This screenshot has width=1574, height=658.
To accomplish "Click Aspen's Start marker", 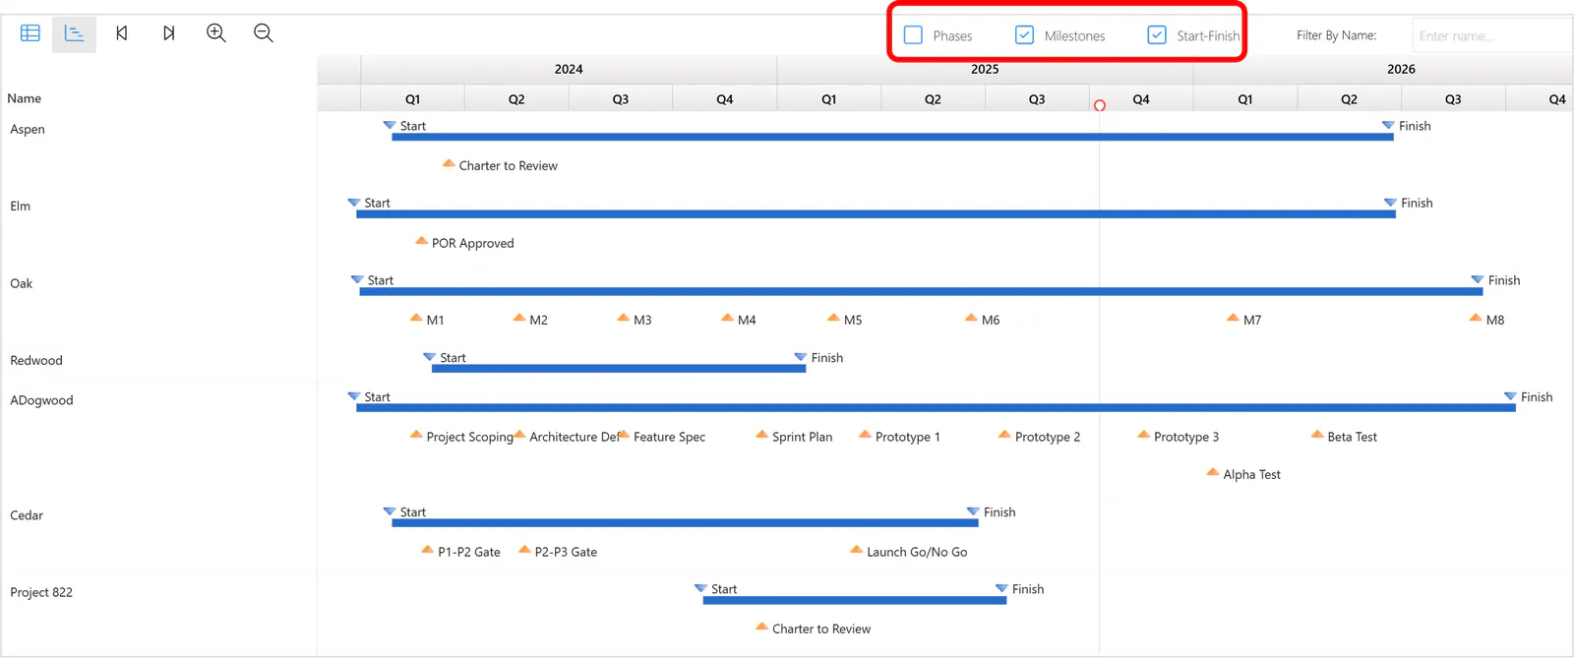I will click(390, 126).
